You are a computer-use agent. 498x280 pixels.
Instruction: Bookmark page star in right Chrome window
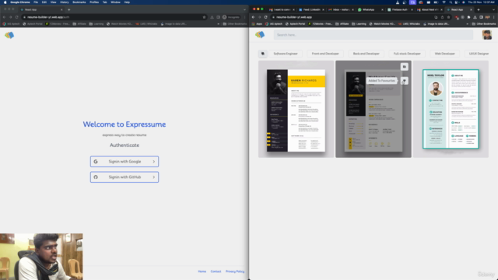(448, 17)
